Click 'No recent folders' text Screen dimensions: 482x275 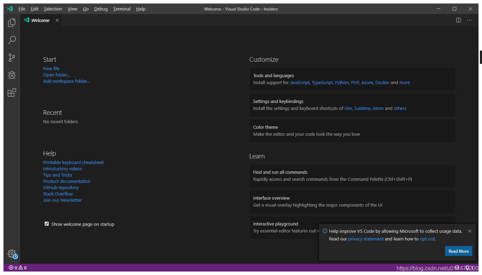point(61,121)
